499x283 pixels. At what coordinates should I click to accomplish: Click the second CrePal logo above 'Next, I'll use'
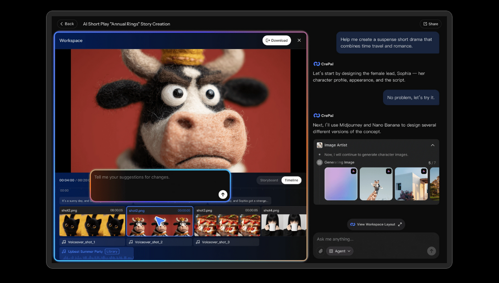[317, 115]
